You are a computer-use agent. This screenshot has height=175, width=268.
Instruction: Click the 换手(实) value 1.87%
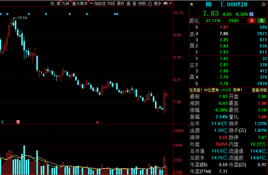[x=260, y=130]
